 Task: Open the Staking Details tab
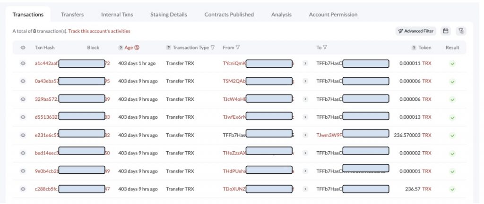point(169,15)
